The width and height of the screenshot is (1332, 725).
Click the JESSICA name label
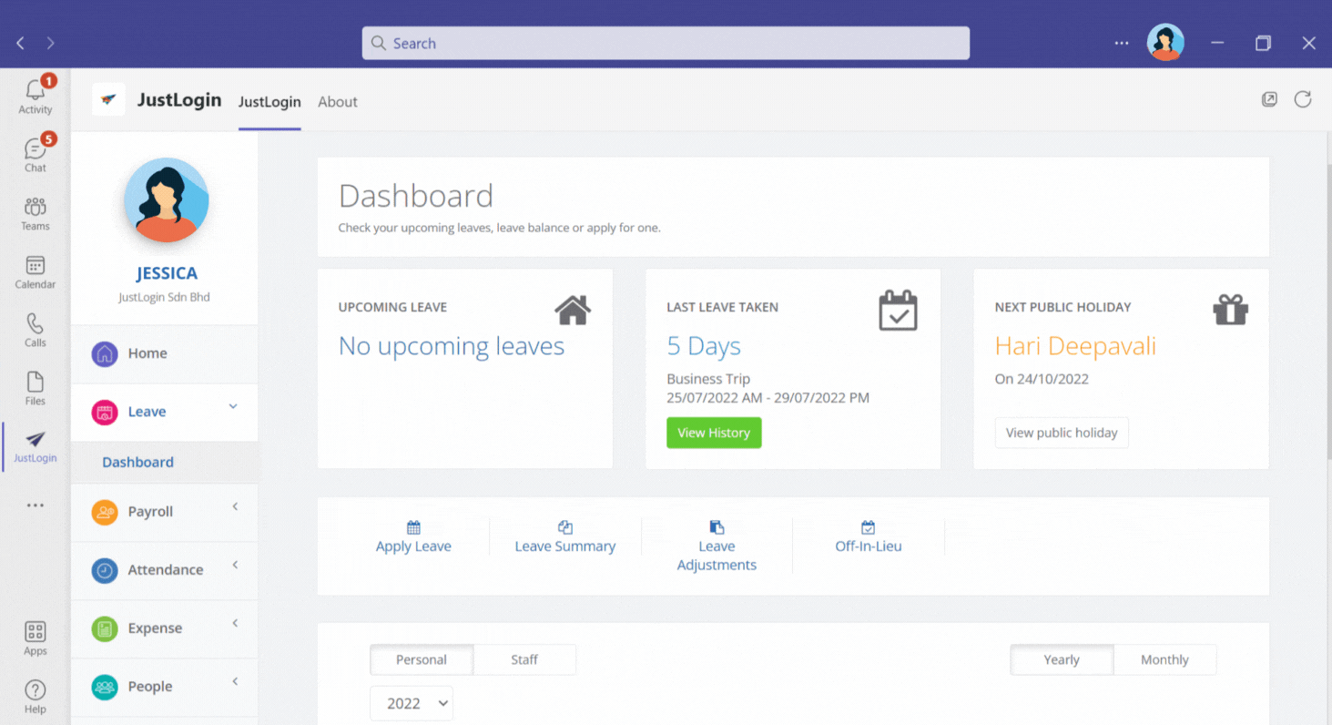(167, 273)
